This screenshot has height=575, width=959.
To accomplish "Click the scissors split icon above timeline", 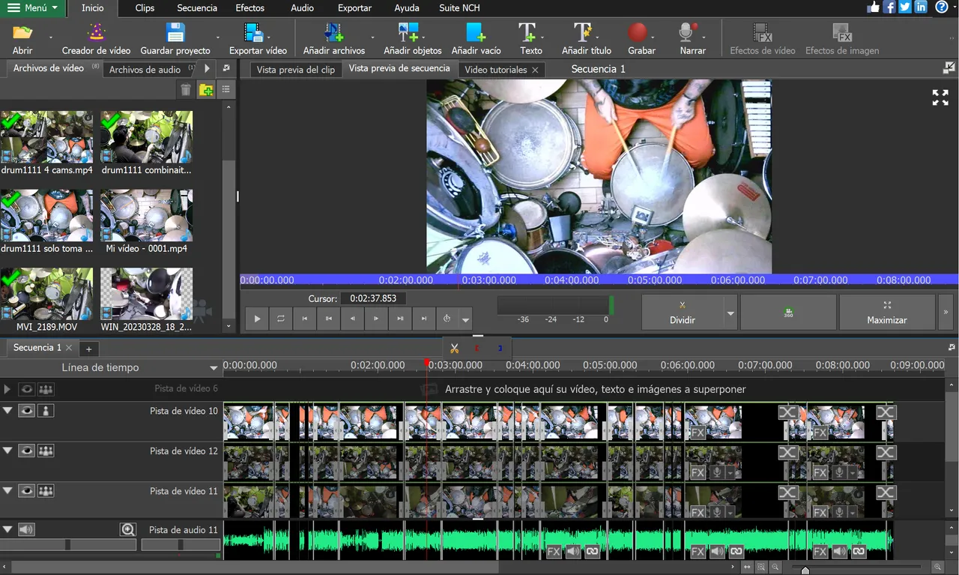I will pyautogui.click(x=454, y=349).
